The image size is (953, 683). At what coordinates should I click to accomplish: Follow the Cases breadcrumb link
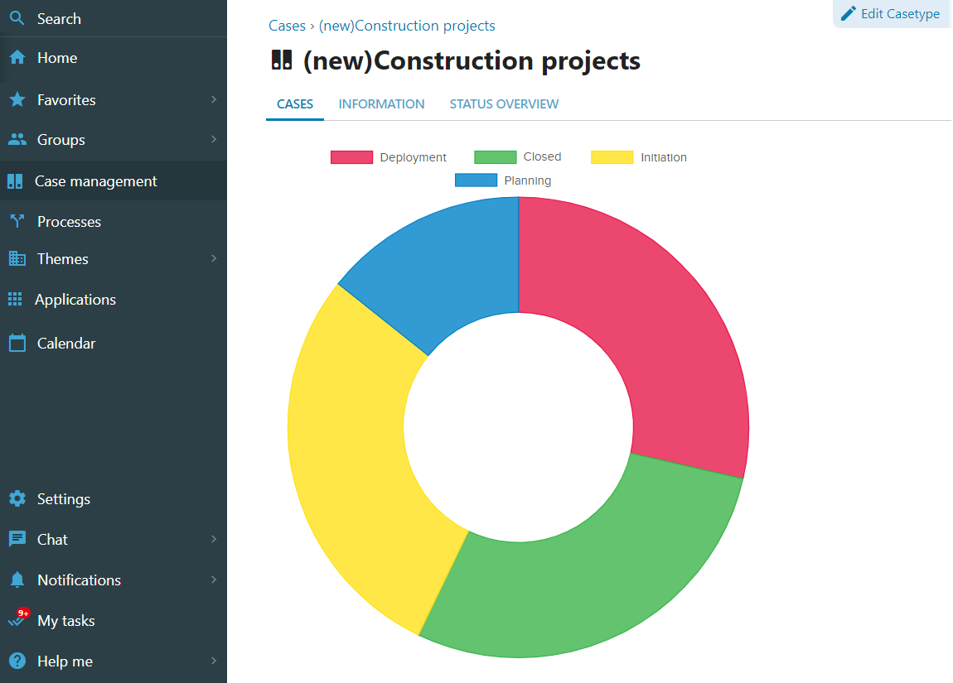point(287,26)
